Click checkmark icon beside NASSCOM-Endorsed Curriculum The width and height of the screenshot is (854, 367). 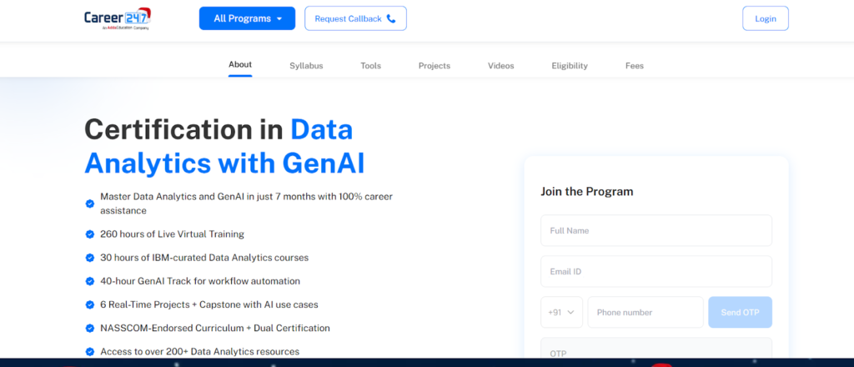[90, 329]
